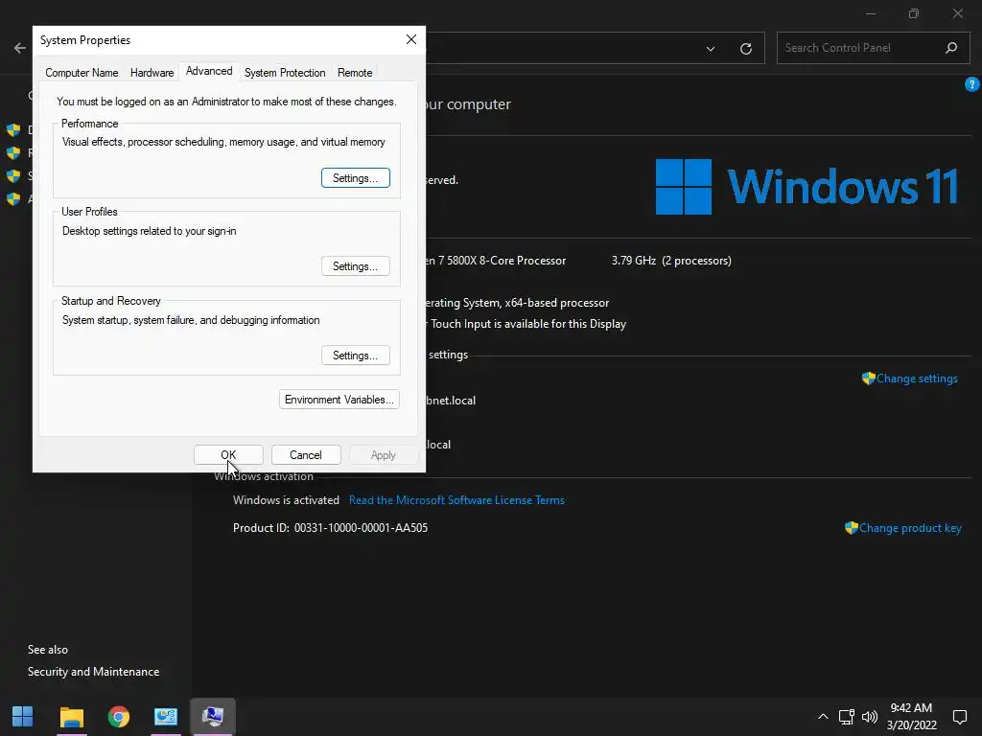Expand the address bar history dropdown

coord(711,49)
